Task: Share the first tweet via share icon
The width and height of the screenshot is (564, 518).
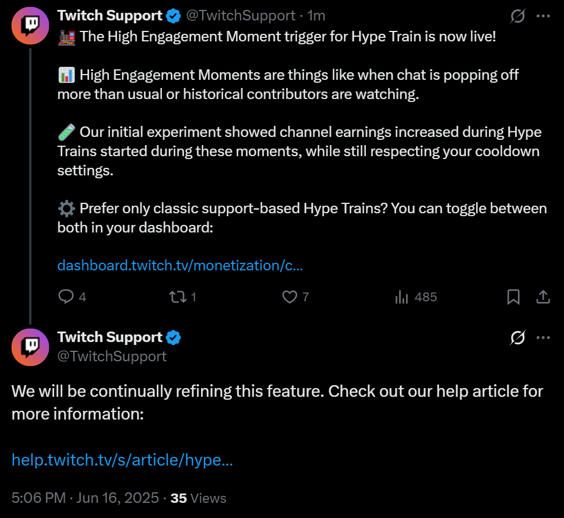Action: pos(543,297)
